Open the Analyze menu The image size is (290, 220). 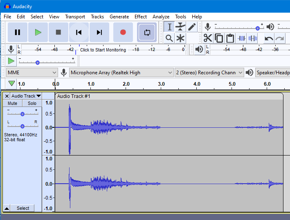[x=161, y=17]
